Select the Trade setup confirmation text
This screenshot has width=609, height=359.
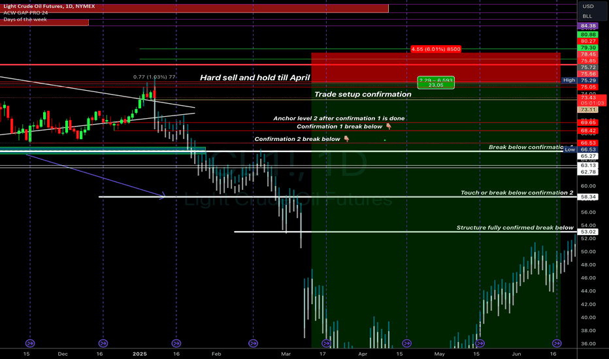click(363, 94)
